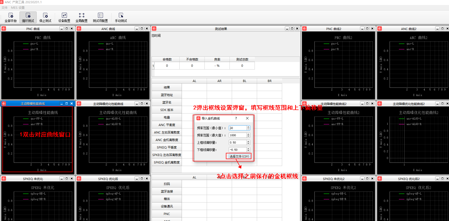
Task: Decrease 下框线偏移量 value with down arrow
Action: [248, 151]
